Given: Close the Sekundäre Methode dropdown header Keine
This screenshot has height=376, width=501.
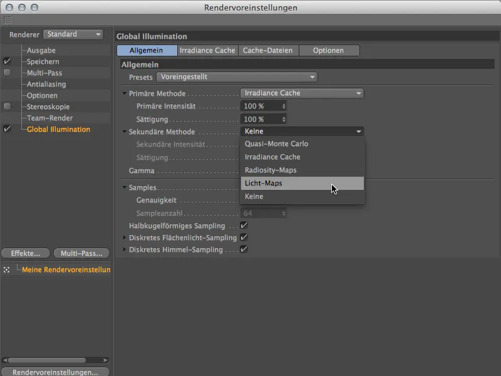Looking at the screenshot, I should click(x=302, y=132).
